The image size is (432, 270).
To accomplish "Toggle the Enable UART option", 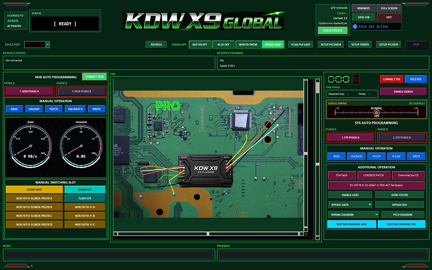I will tap(350, 195).
